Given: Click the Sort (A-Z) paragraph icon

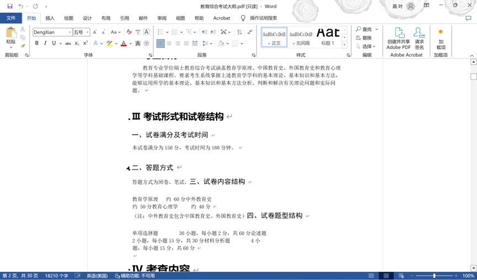Looking at the screenshot, I should [239, 32].
